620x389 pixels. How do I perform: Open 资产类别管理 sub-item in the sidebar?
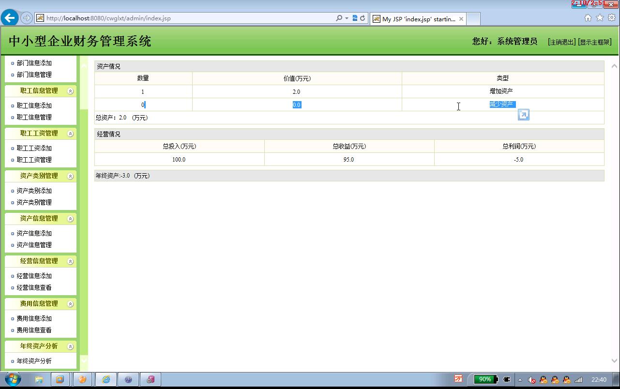(x=34, y=202)
